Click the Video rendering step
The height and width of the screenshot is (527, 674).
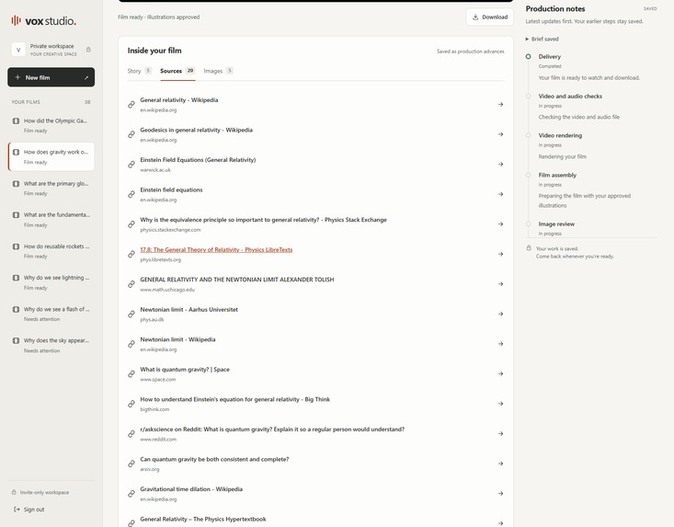560,135
